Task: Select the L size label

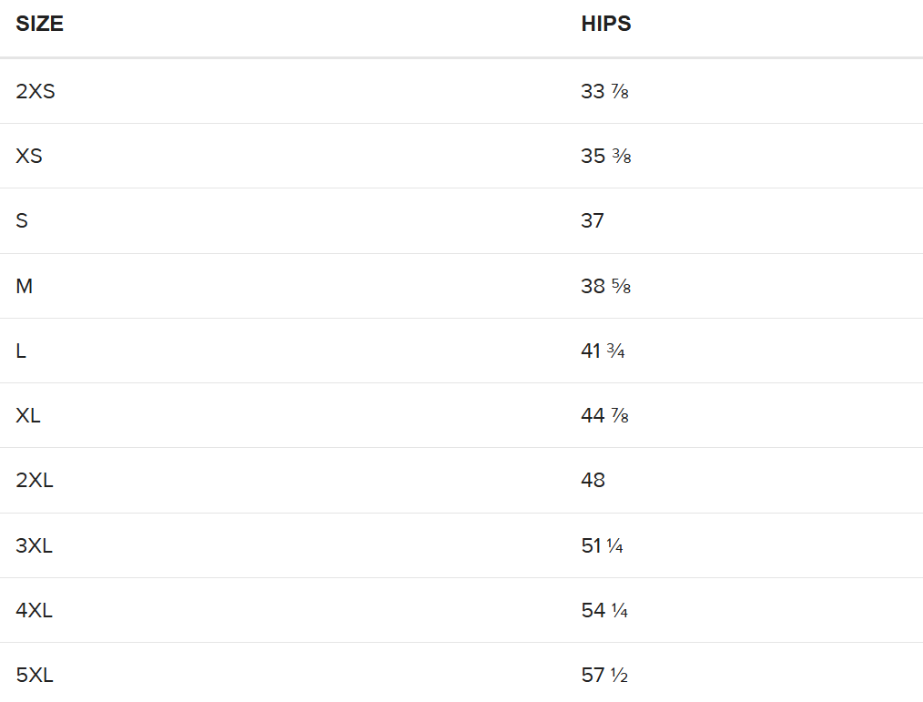Action: 21,351
